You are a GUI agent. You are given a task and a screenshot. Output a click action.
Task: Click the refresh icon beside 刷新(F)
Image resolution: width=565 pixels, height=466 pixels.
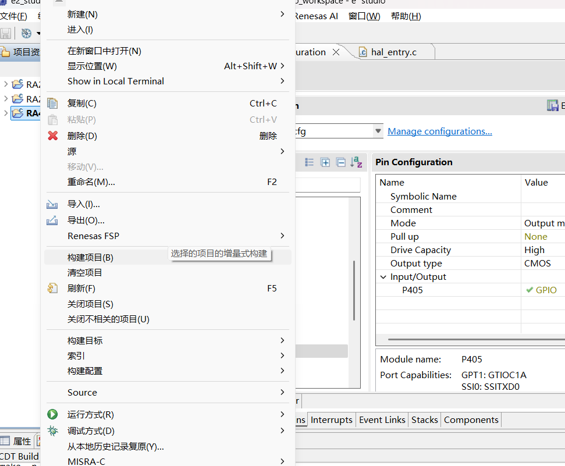pyautogui.click(x=52, y=289)
